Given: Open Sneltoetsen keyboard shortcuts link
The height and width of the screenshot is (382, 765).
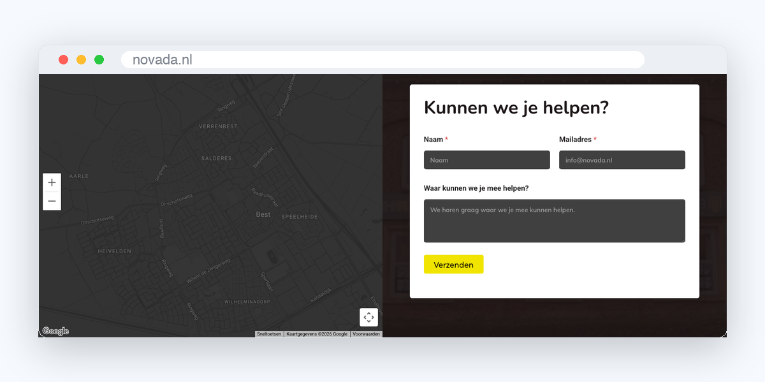Looking at the screenshot, I should point(269,334).
